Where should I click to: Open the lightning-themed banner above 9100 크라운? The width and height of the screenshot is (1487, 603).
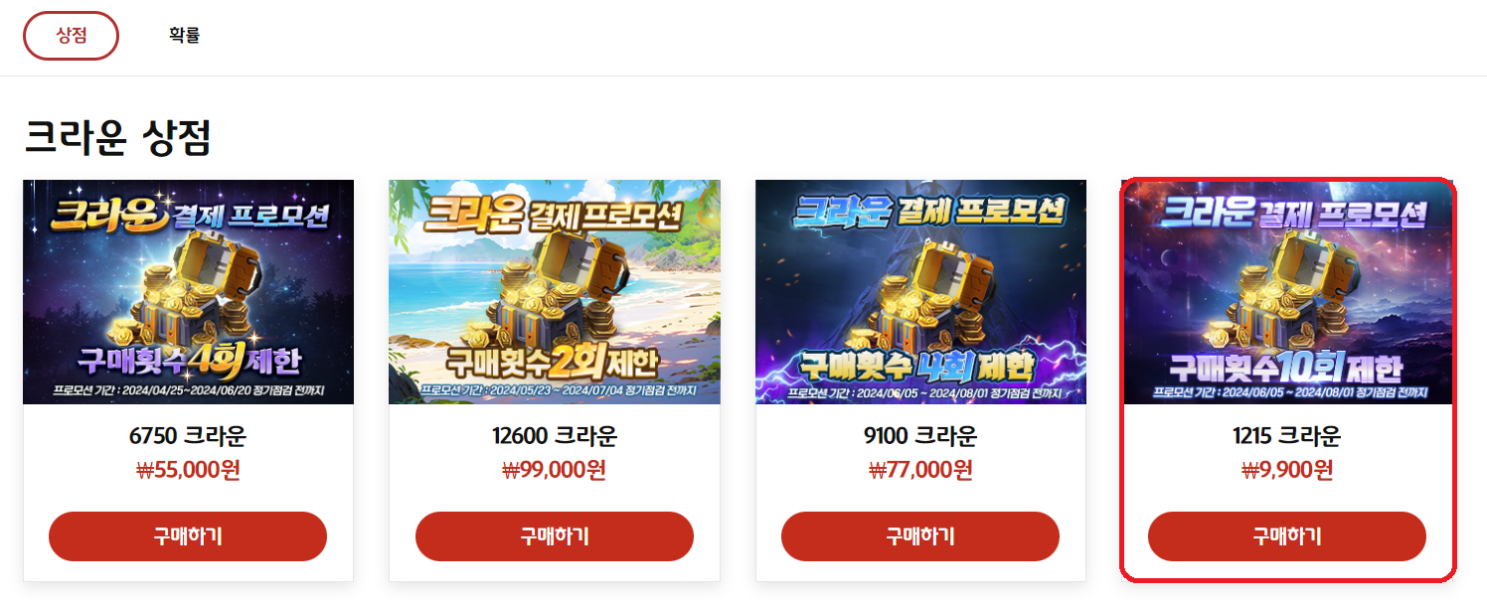(x=920, y=292)
